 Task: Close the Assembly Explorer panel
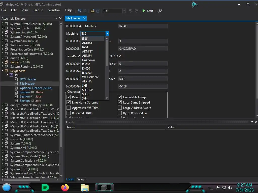tap(60, 18)
